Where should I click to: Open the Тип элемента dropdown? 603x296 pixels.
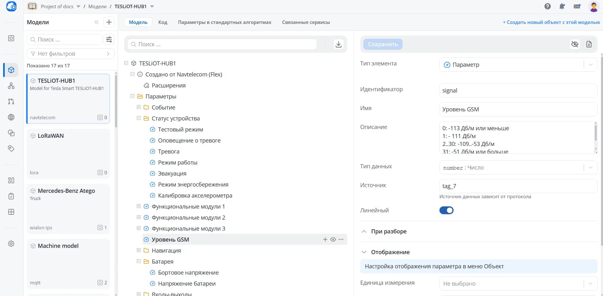[x=518, y=64]
